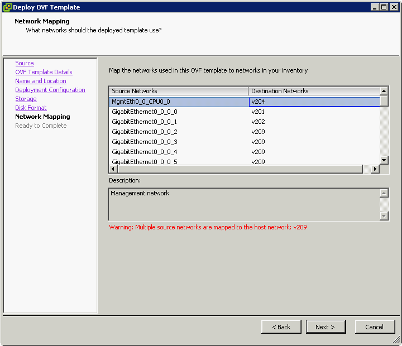Click destination v209 for GigabitEthernet0_0_0_3

coord(258,142)
